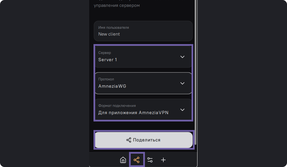Go to the home screen icon
Viewport: 287px width, 167px height.
(123, 160)
